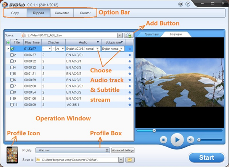Click the blue arrow icon for title 4
Screen dimensions: 229x167
[x=130, y=67]
